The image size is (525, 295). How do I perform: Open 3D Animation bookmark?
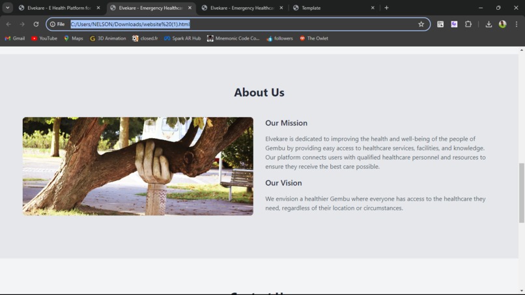pos(108,38)
